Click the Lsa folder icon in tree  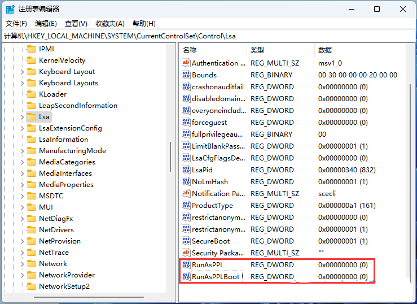(x=32, y=117)
